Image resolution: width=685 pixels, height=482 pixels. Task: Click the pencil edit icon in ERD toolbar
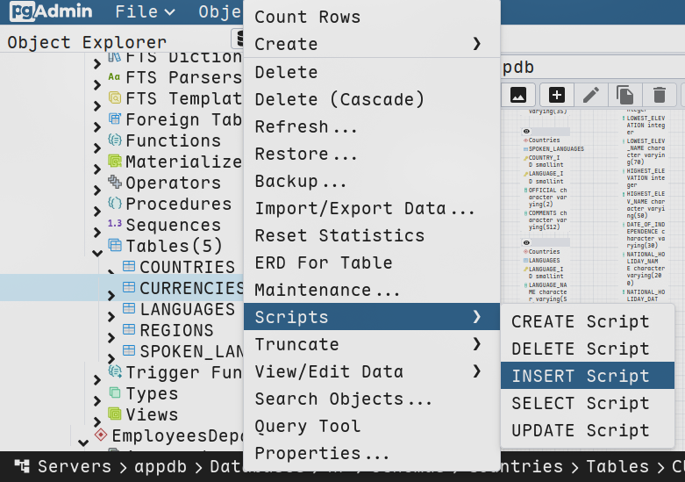tap(592, 95)
